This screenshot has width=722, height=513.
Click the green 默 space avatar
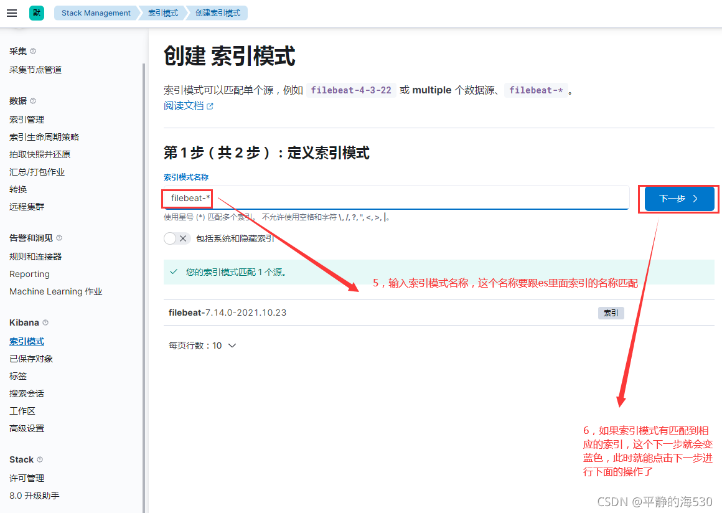tap(35, 12)
